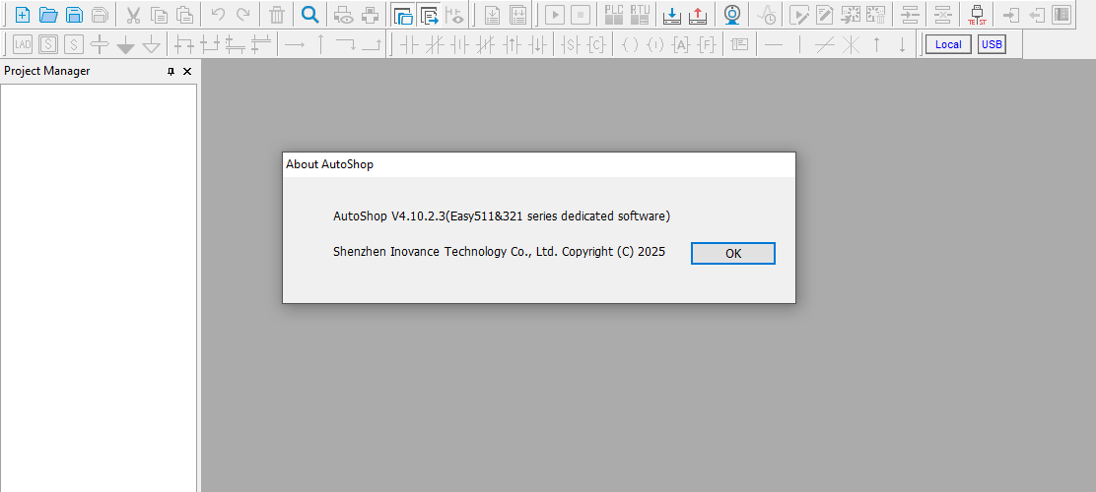Click the Shenzhen Inovance copyright text

coord(499,251)
